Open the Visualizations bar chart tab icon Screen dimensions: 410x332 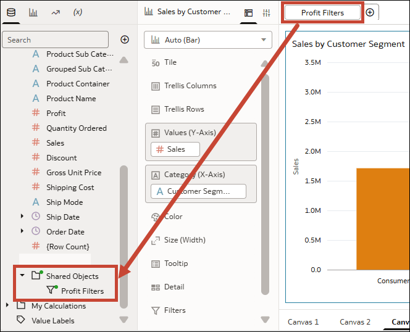(x=33, y=12)
